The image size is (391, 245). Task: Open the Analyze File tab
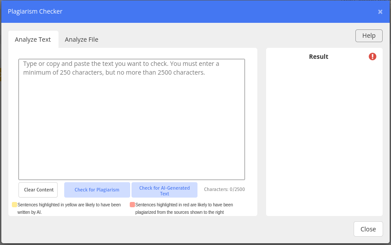click(x=81, y=40)
